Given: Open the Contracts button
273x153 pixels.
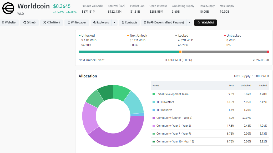Looking at the screenshot, I should [x=129, y=22].
